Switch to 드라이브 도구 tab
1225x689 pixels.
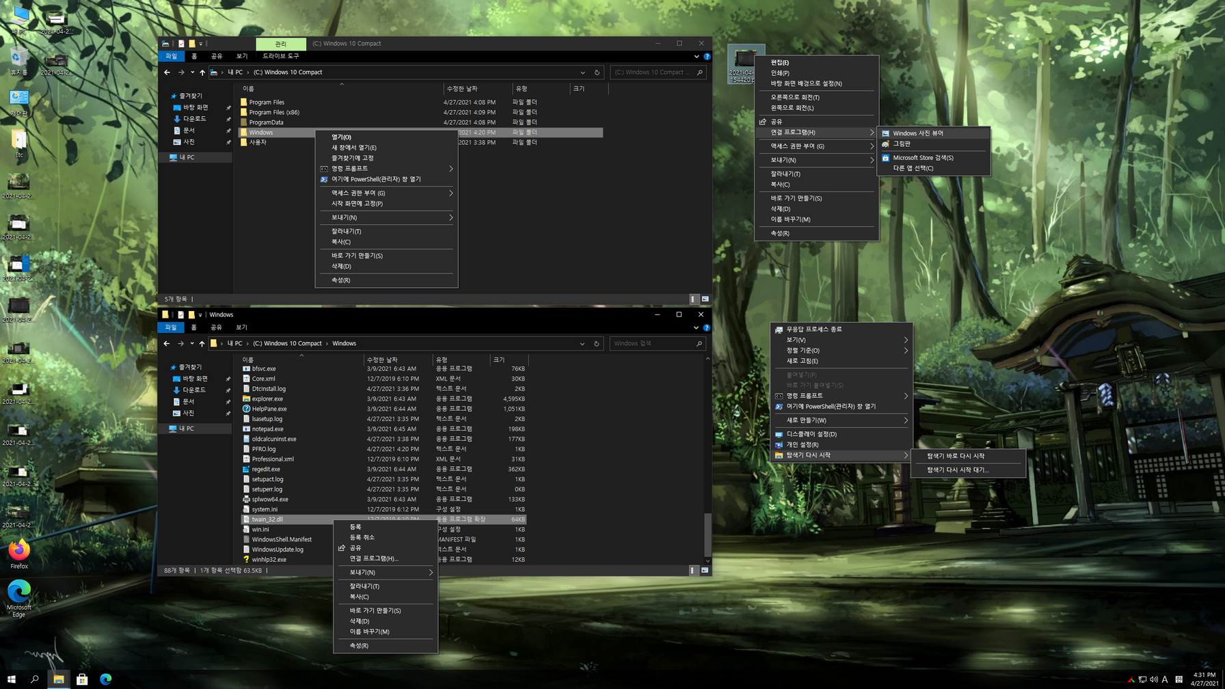(x=281, y=56)
